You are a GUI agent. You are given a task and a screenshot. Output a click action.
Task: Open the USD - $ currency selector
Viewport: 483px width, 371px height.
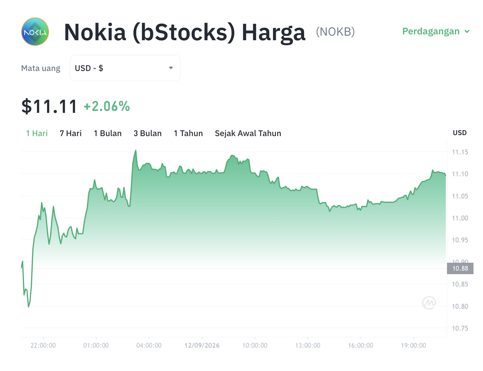pos(125,68)
